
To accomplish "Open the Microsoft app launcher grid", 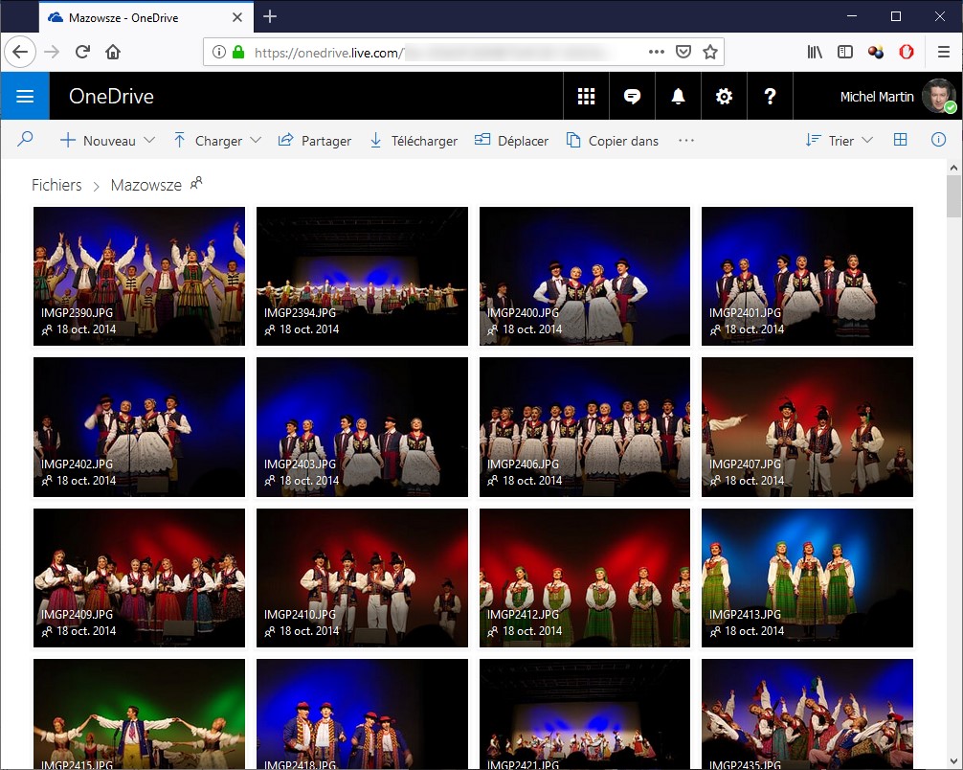I will 586,97.
